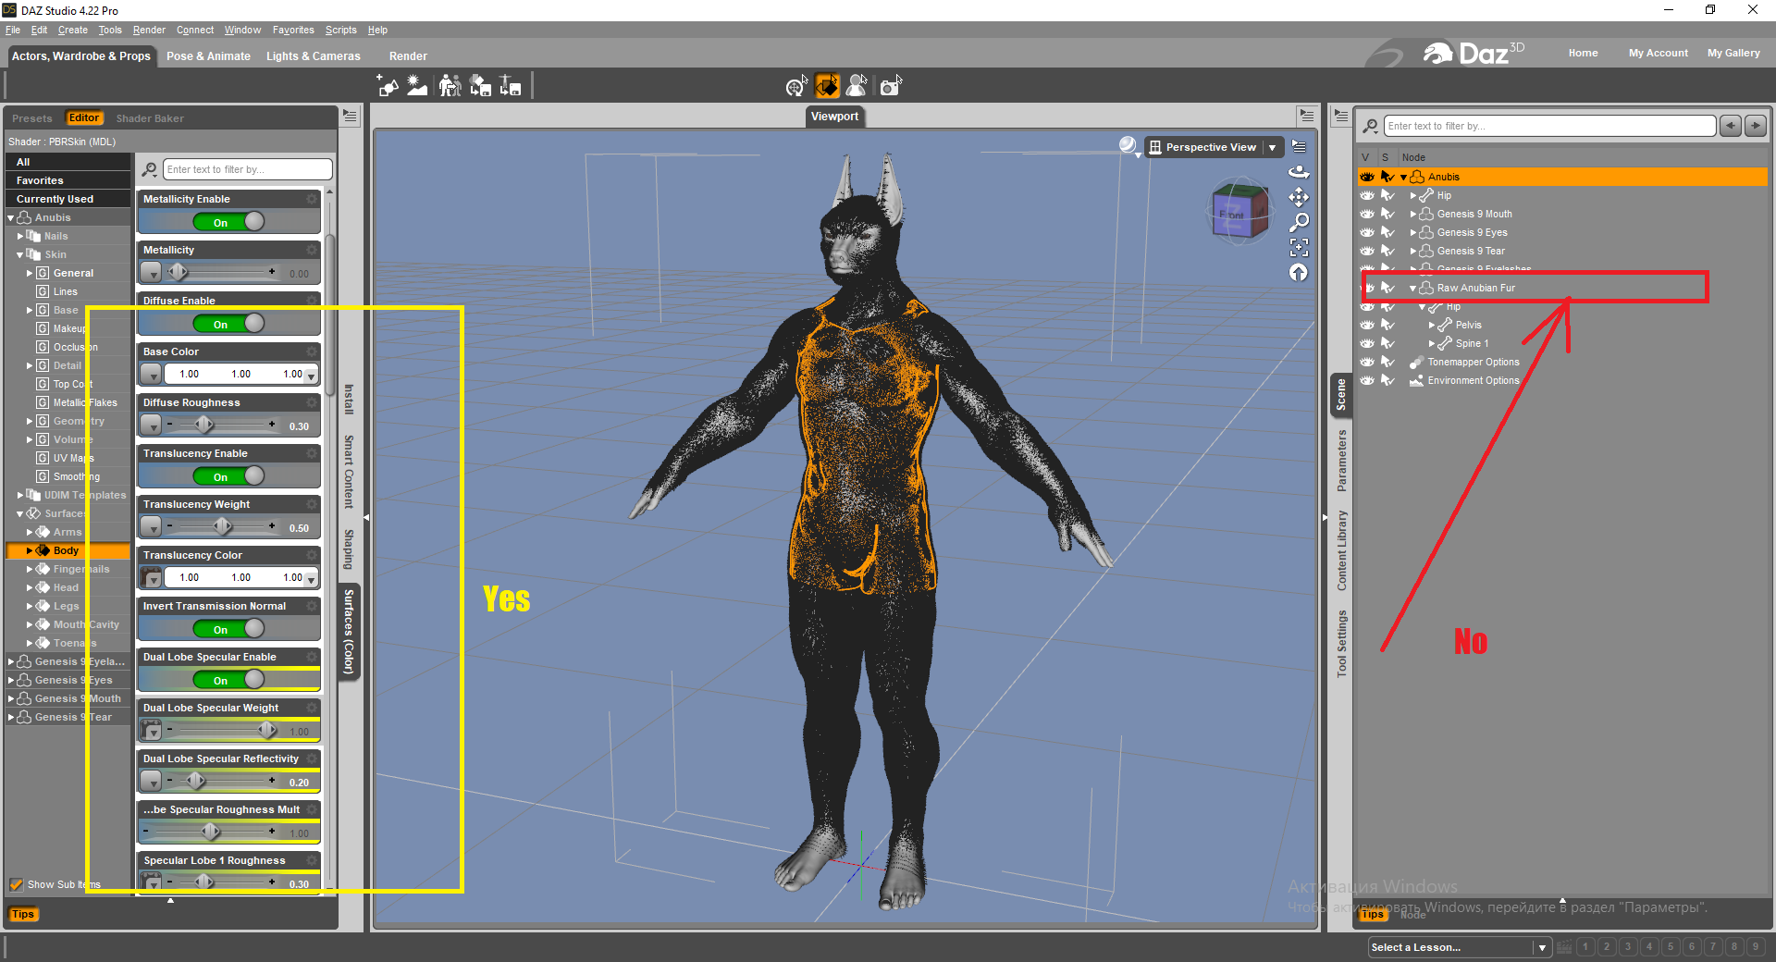1776x962 pixels.
Task: Click the Diffuse Roughness slider
Action: [220, 425]
